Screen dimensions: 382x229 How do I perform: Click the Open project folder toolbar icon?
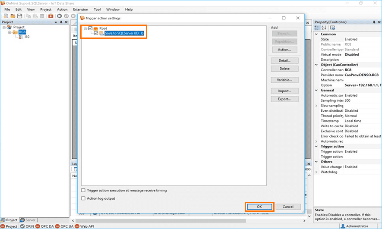[13, 16]
